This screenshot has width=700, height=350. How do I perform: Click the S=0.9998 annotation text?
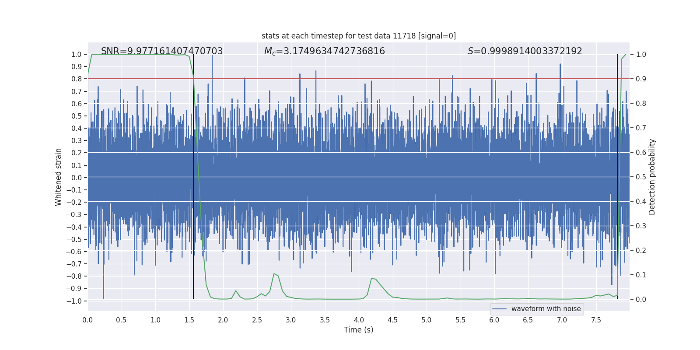(525, 51)
